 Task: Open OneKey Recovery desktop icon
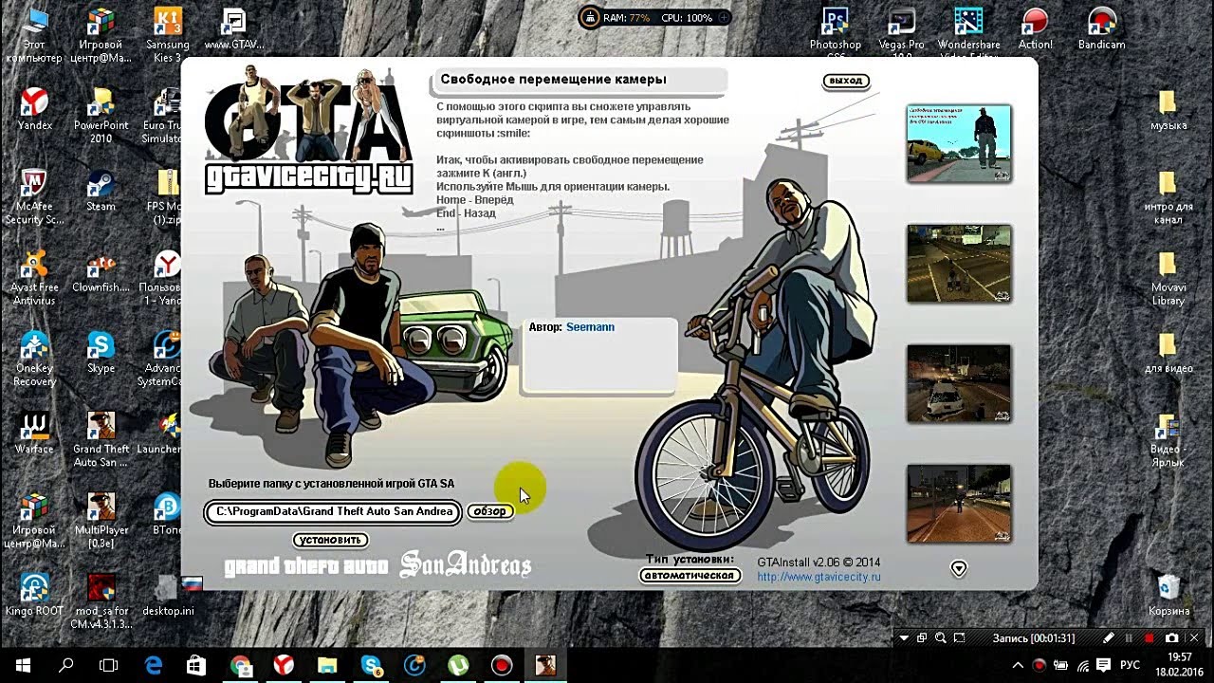tap(34, 359)
